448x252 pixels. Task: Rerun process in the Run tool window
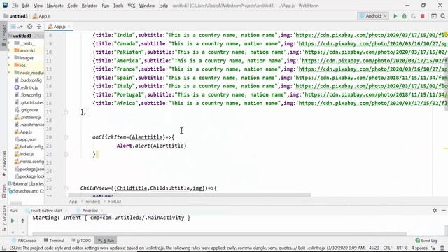click(13, 221)
